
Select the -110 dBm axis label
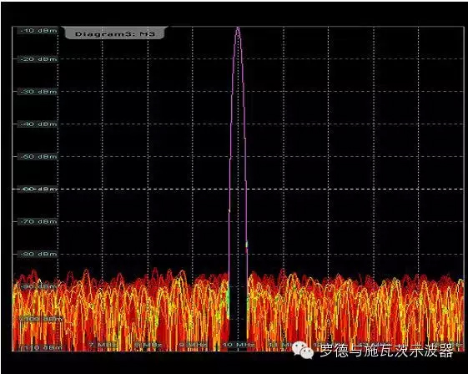coord(41,347)
